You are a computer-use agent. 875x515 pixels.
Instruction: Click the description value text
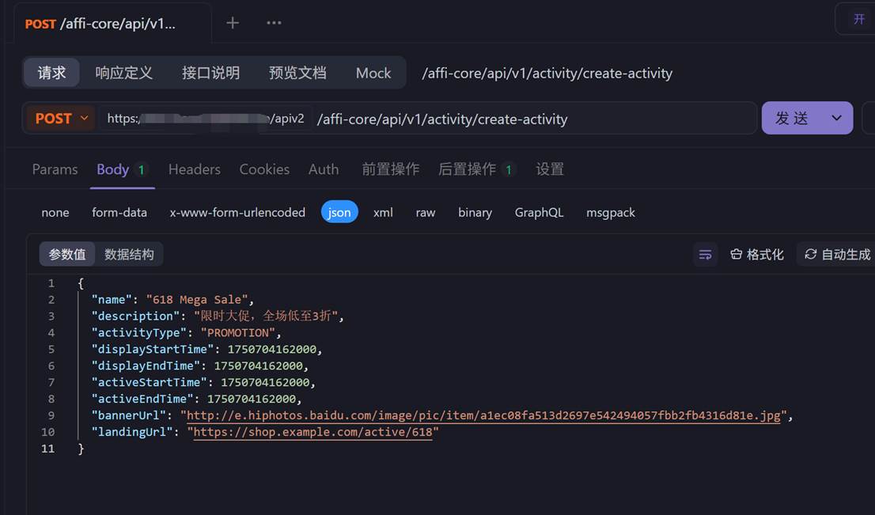[x=265, y=316]
